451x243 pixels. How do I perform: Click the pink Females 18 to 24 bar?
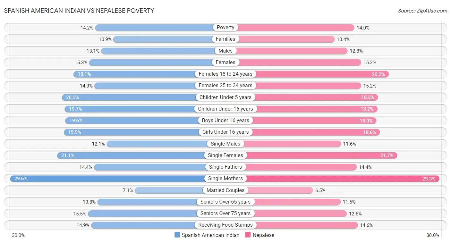point(321,74)
